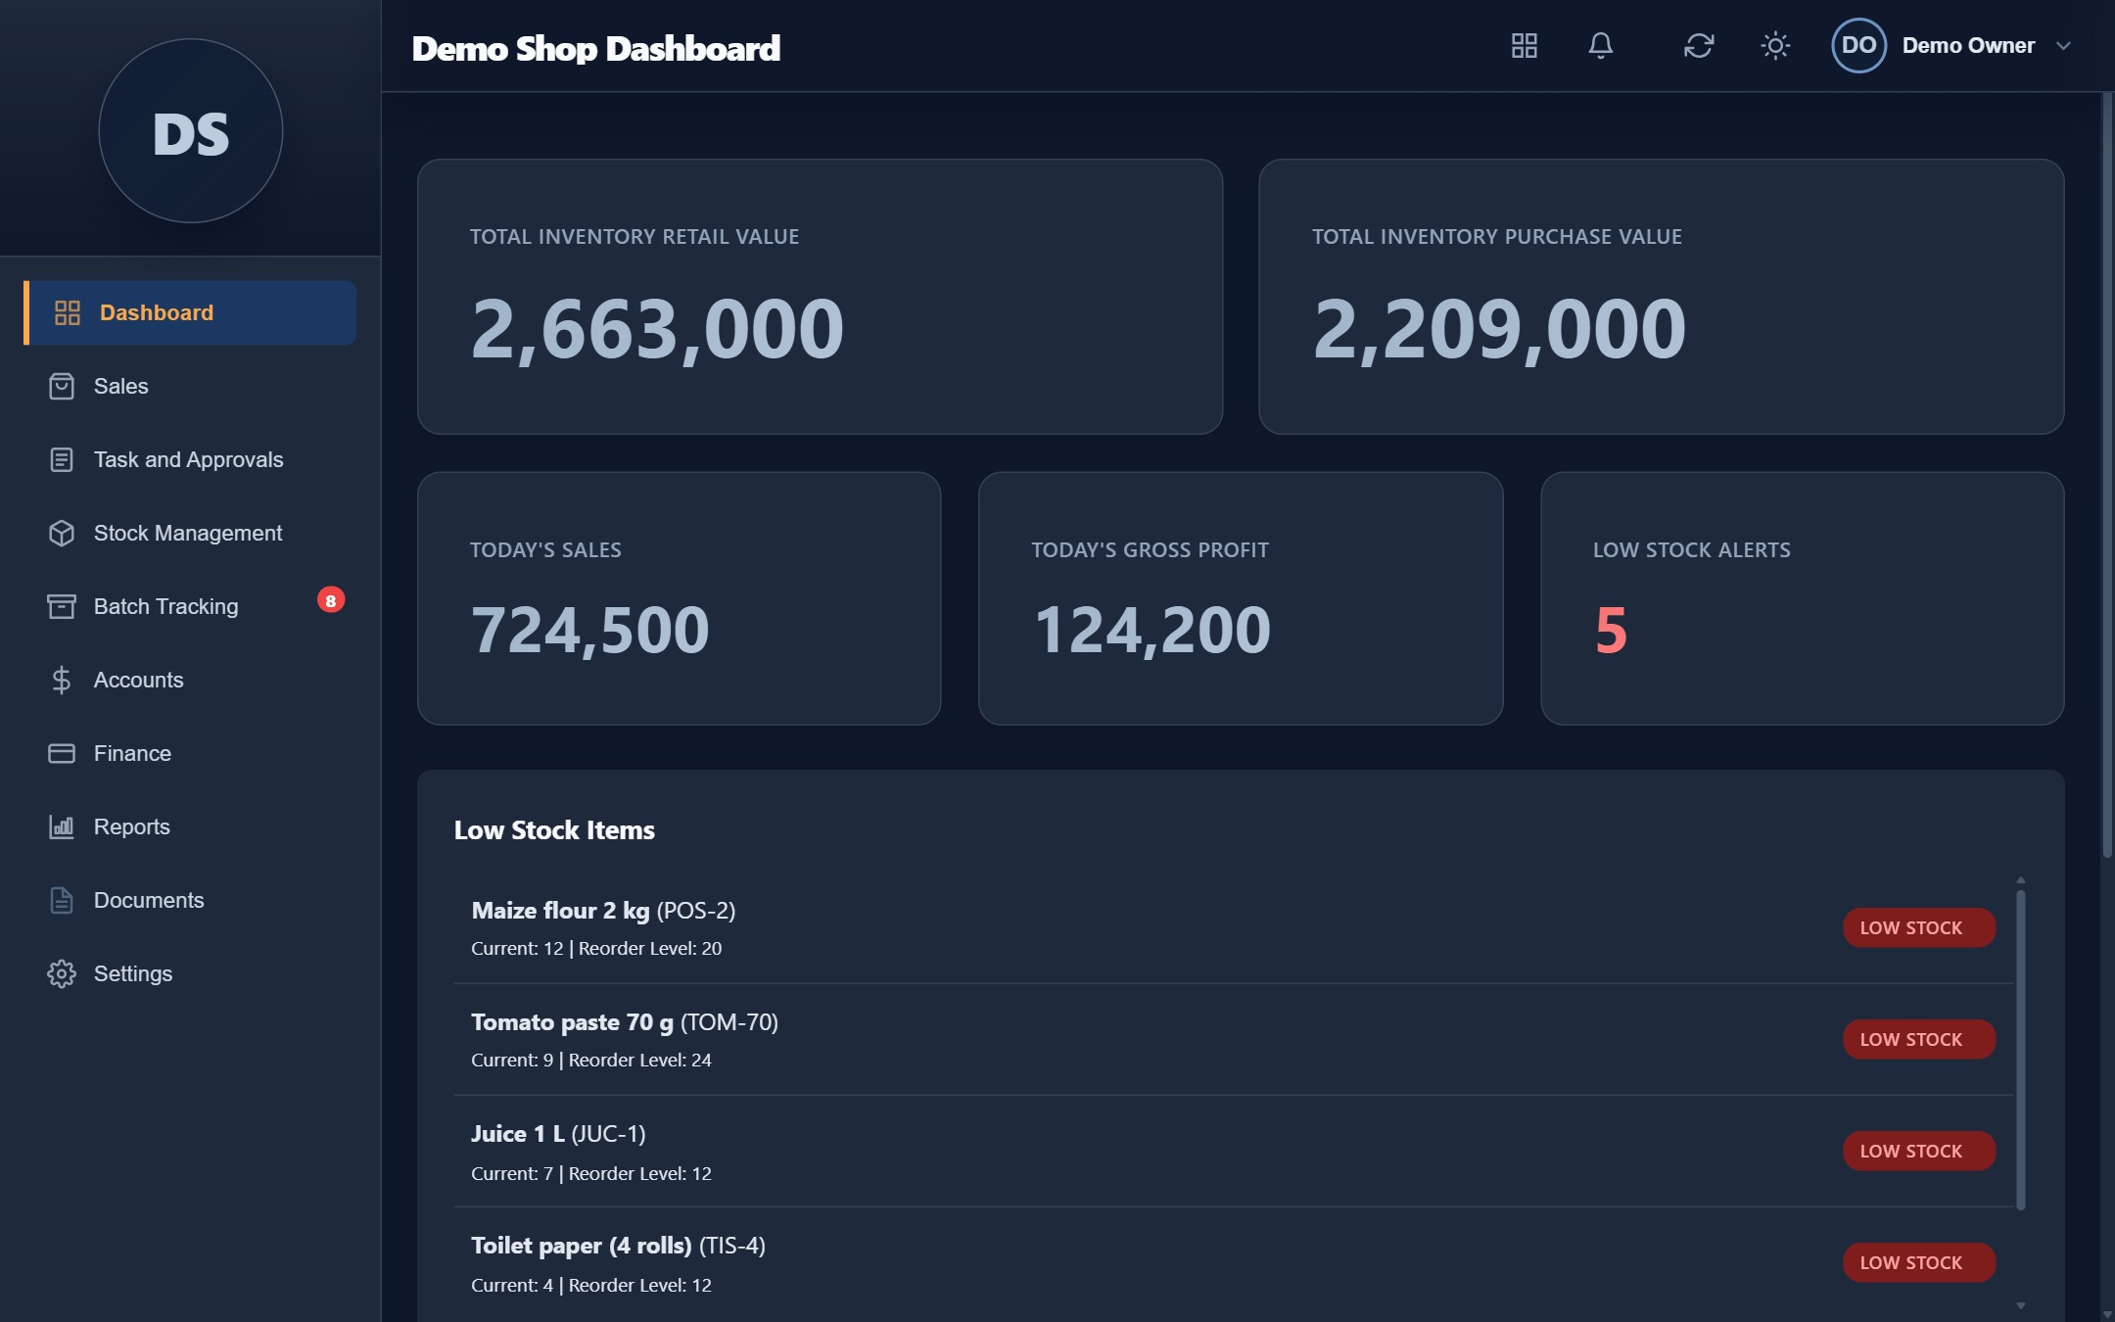Open notifications bell
Viewport: 2115px width, 1322px height.
point(1601,46)
